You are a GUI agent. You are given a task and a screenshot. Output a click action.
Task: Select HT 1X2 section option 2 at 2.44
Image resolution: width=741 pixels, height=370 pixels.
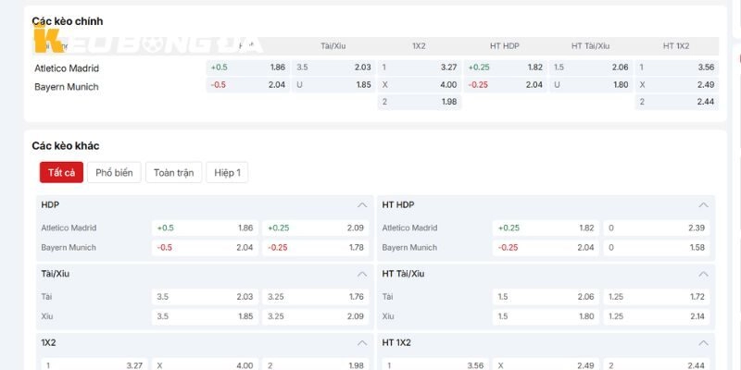click(x=657, y=364)
